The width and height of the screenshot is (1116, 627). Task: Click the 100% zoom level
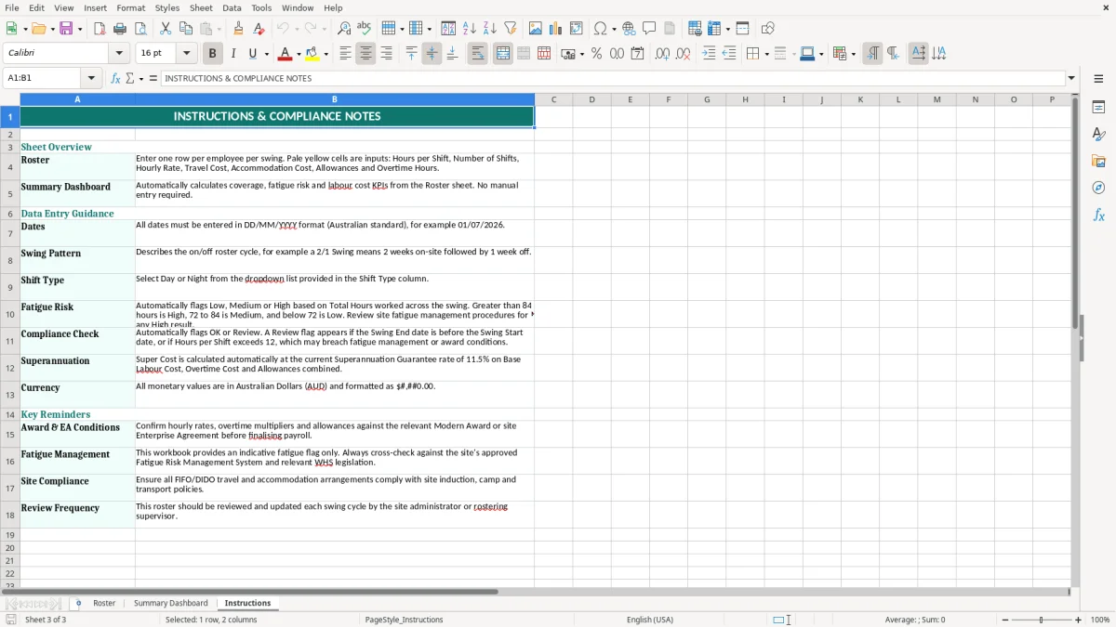(1100, 620)
